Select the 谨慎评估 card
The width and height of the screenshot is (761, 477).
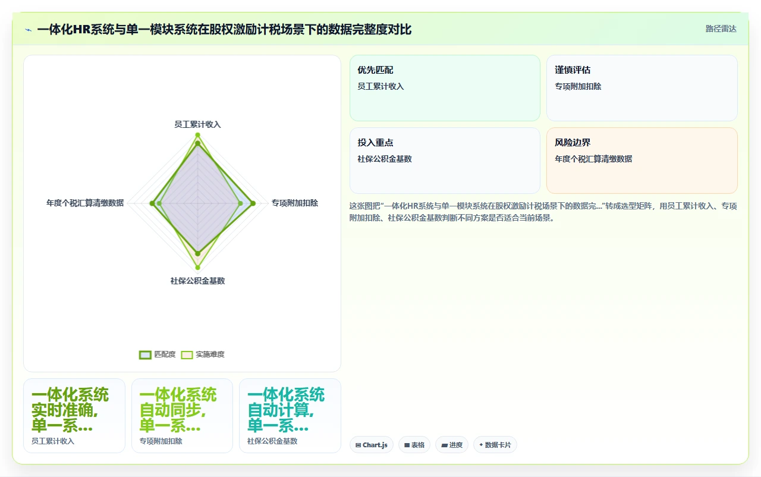[x=642, y=88]
